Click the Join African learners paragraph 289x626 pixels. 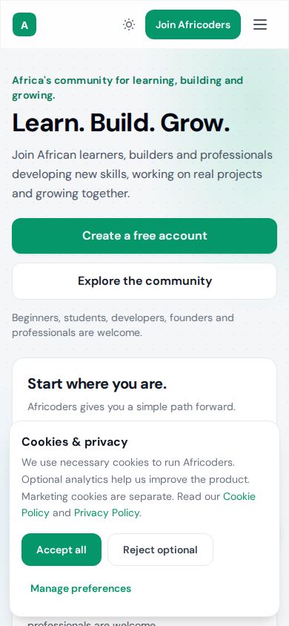[142, 174]
